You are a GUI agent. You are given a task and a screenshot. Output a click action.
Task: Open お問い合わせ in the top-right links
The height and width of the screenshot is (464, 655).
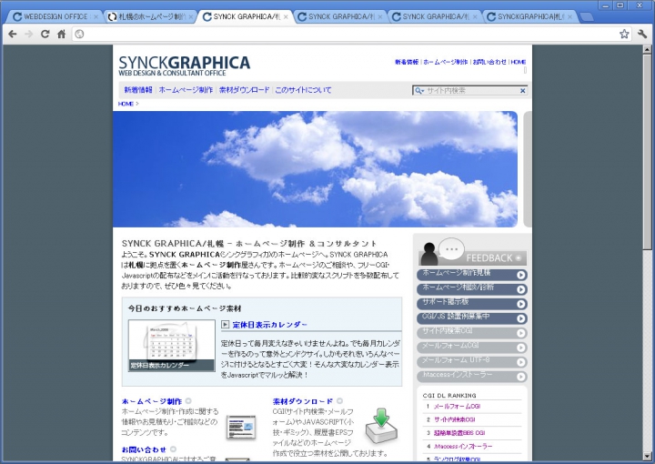tap(489, 62)
